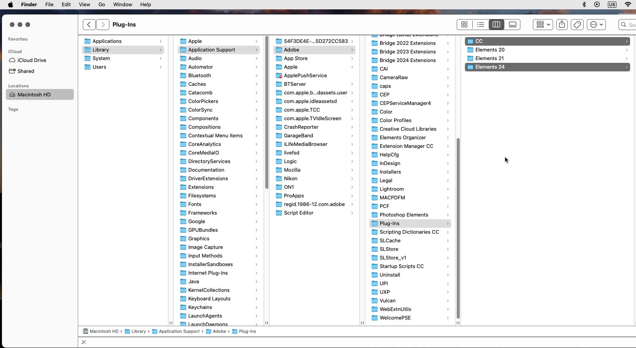The width and height of the screenshot is (636, 348).
Task: Open the Window menu
Action: coord(123,5)
